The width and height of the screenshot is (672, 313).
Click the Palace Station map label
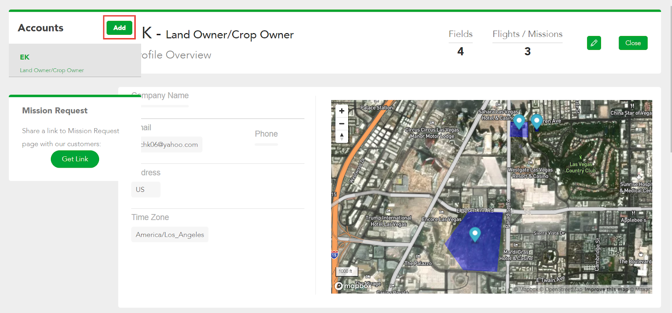(377, 108)
